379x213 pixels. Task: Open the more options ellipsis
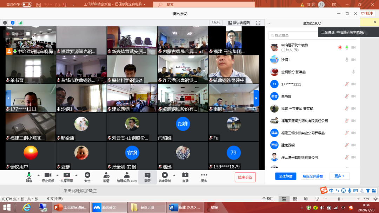pyautogui.click(x=204, y=177)
